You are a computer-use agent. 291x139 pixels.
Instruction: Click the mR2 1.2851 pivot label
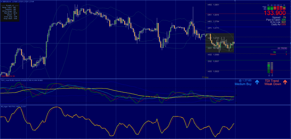pyautogui.click(x=213, y=5)
